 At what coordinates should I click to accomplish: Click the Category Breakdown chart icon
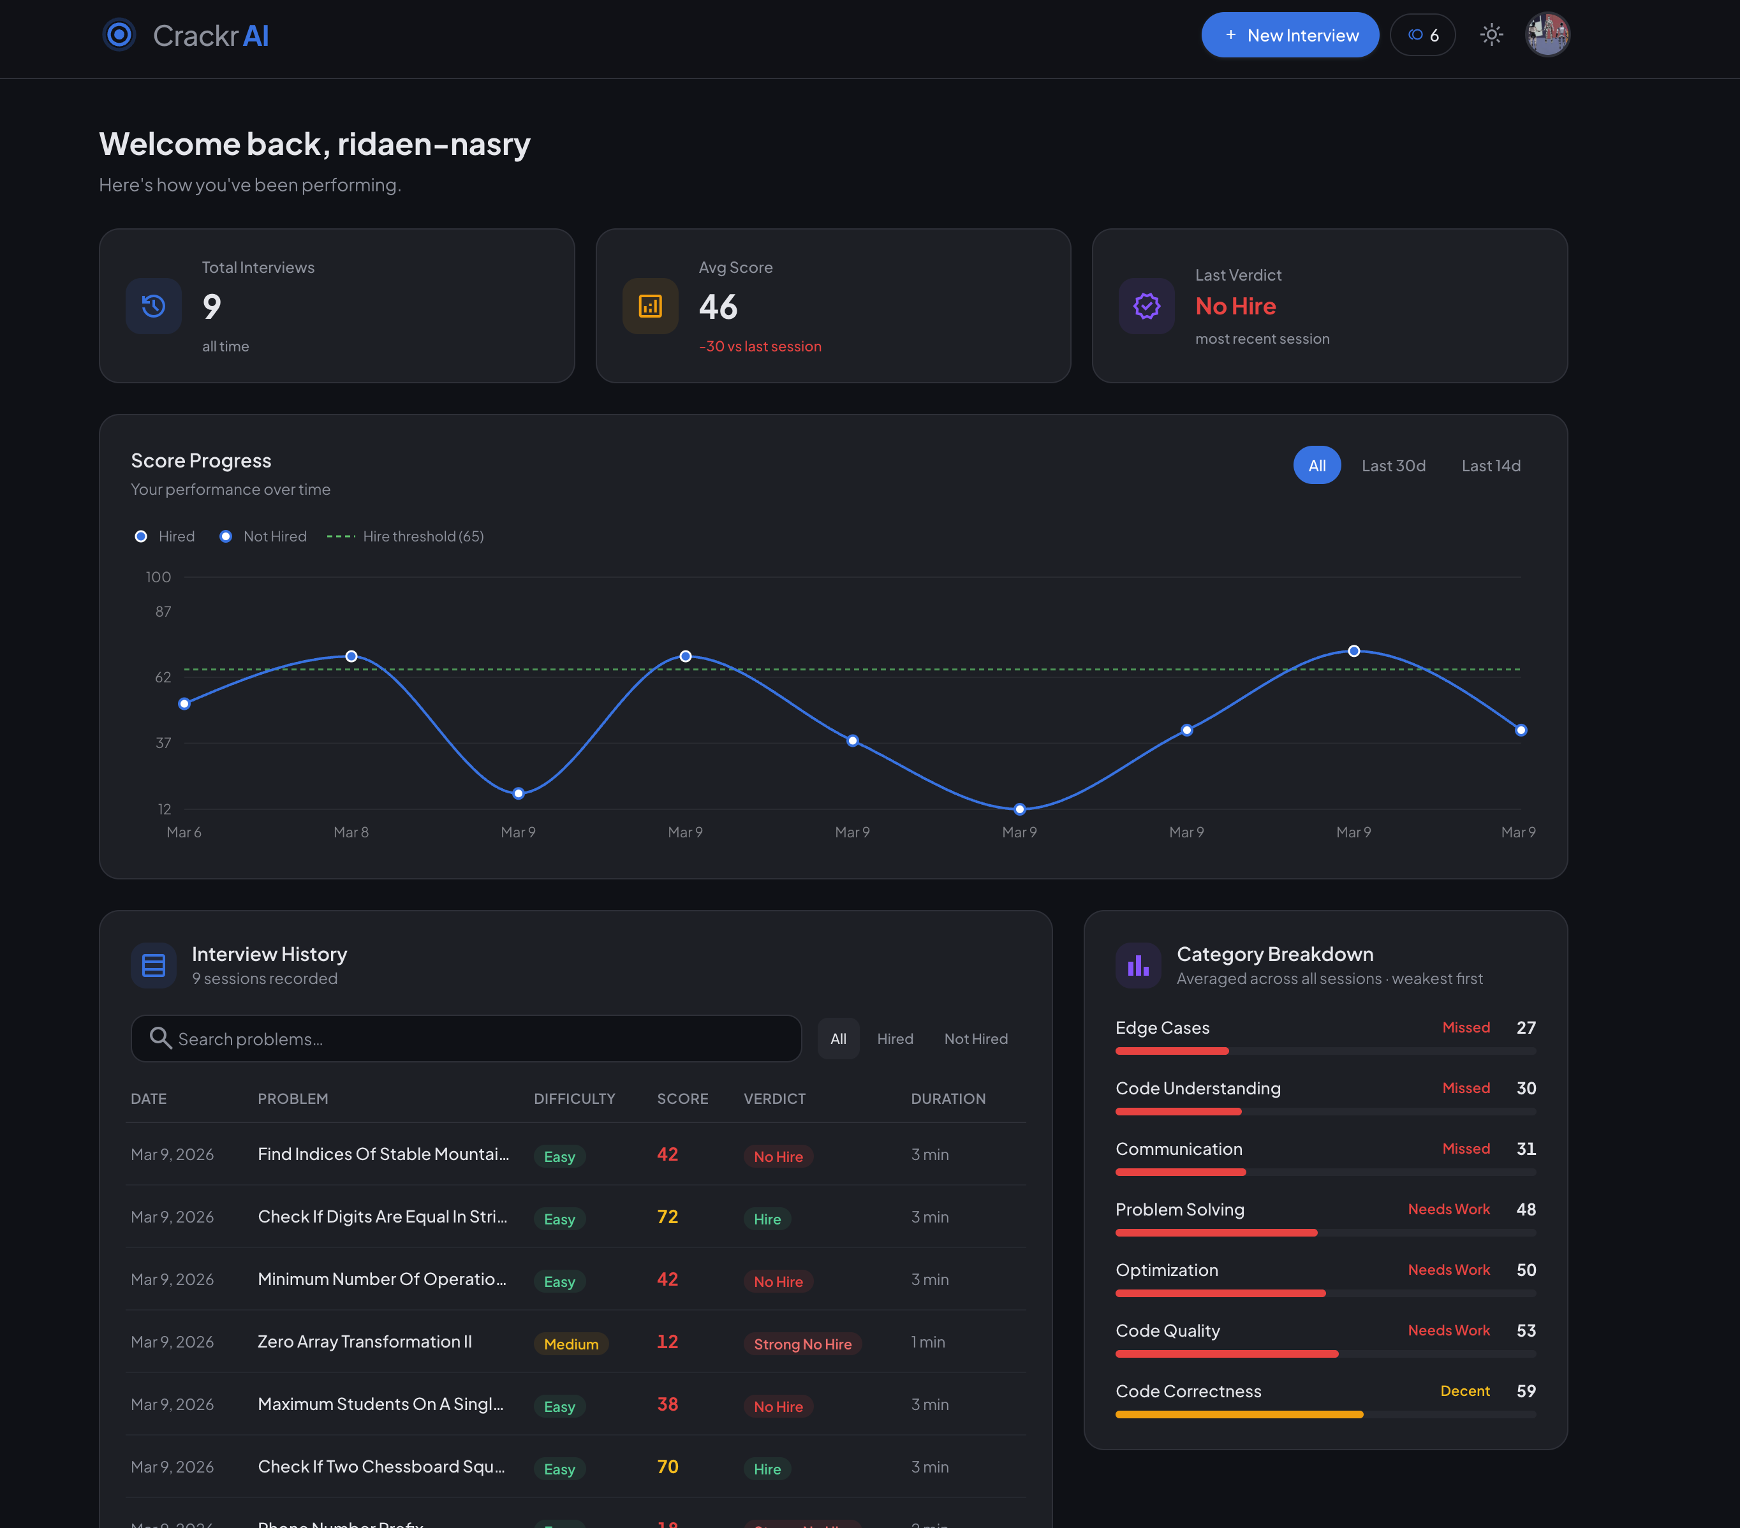tap(1138, 966)
